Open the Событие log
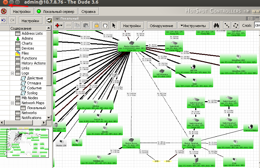Screen dimensions: 260x168 [x=34, y=88]
